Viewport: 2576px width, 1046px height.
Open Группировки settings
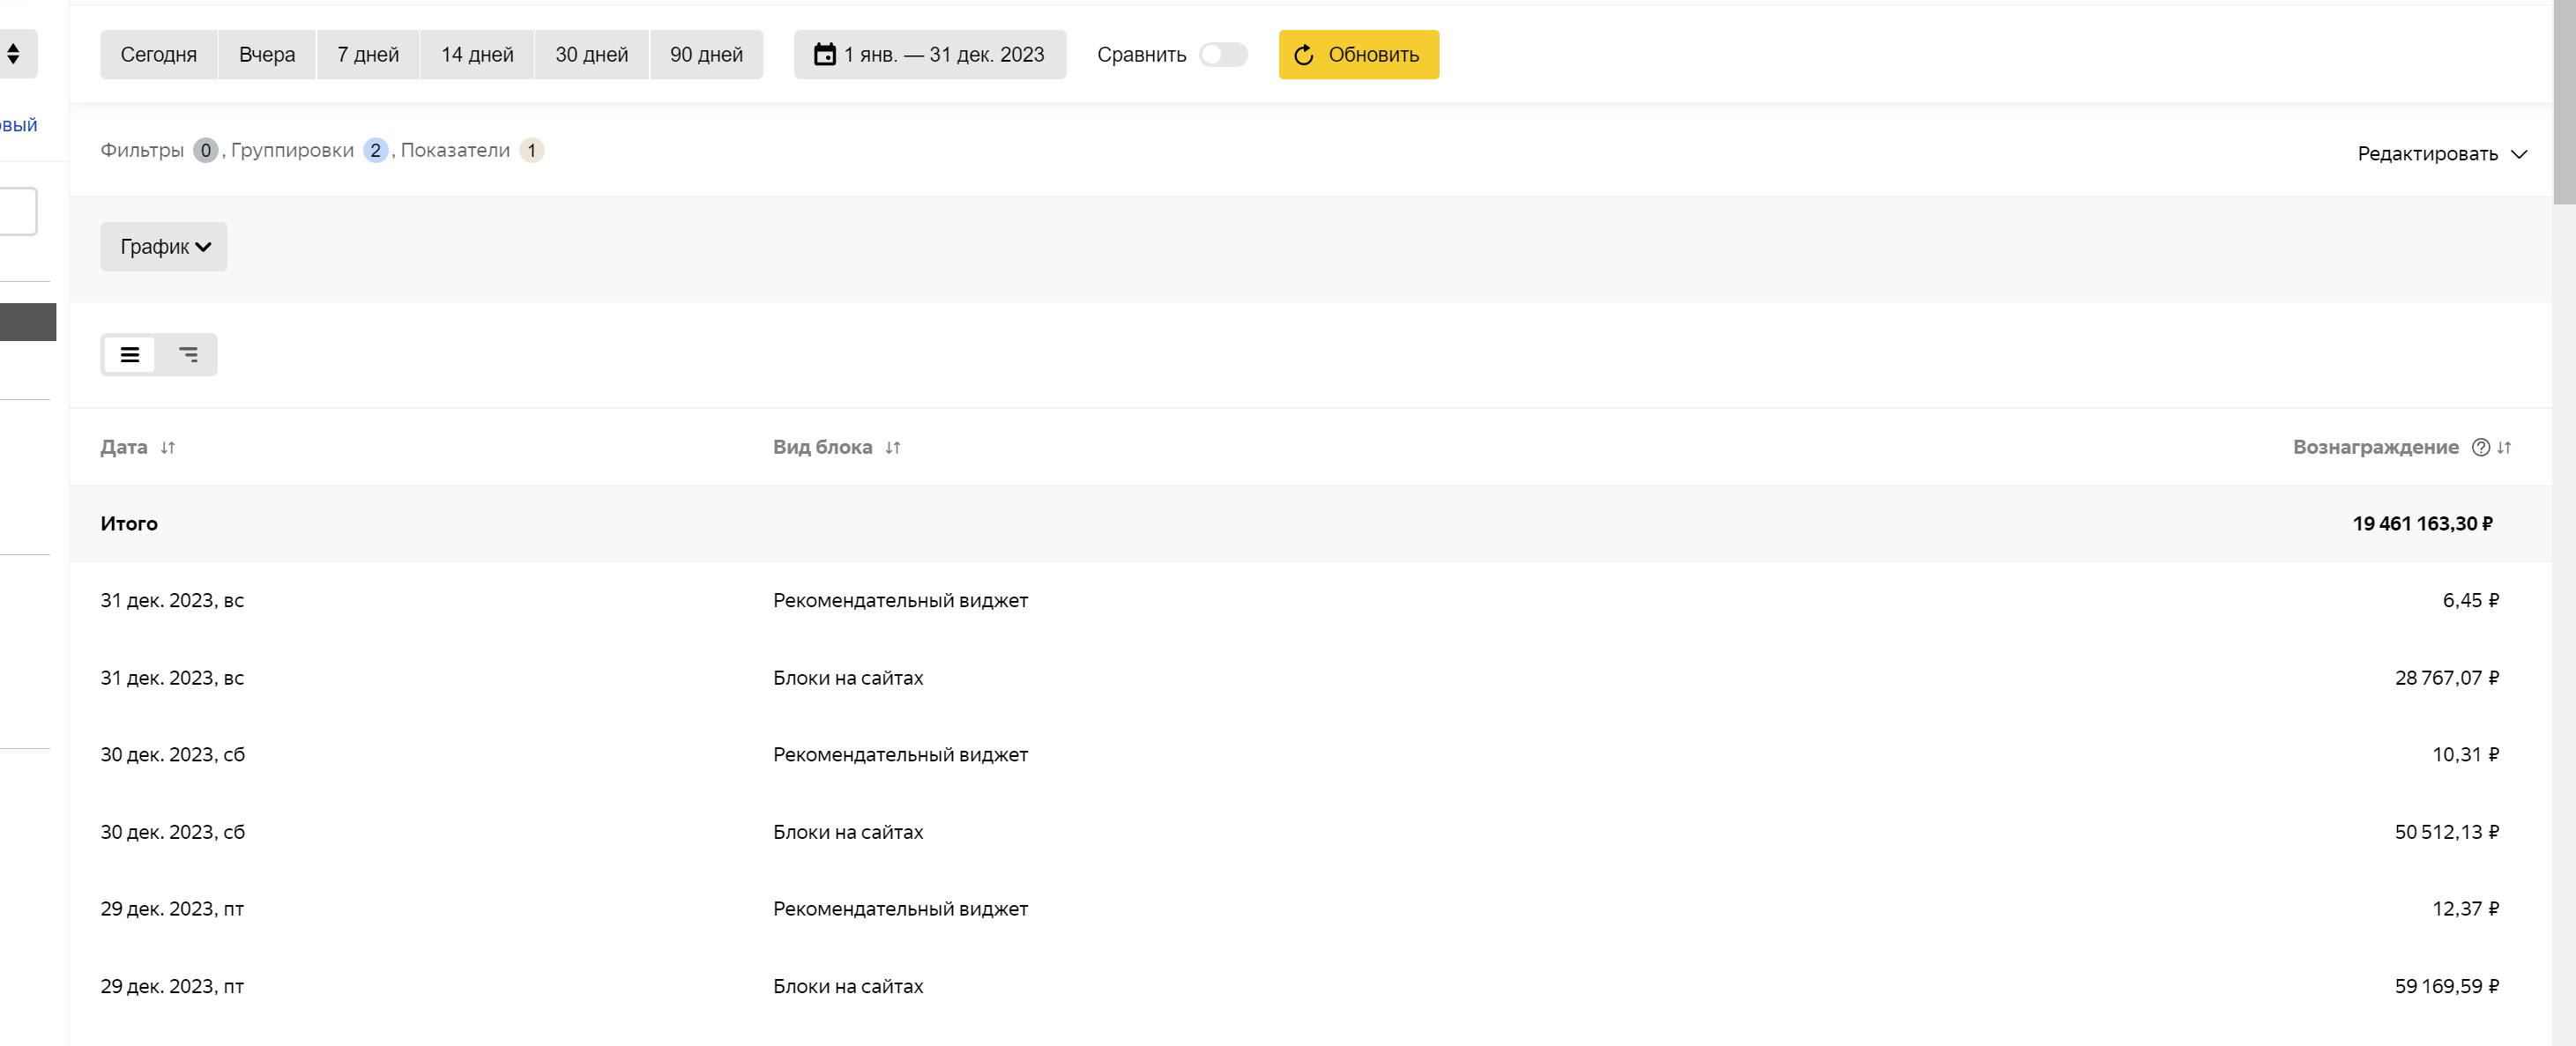[x=292, y=150]
